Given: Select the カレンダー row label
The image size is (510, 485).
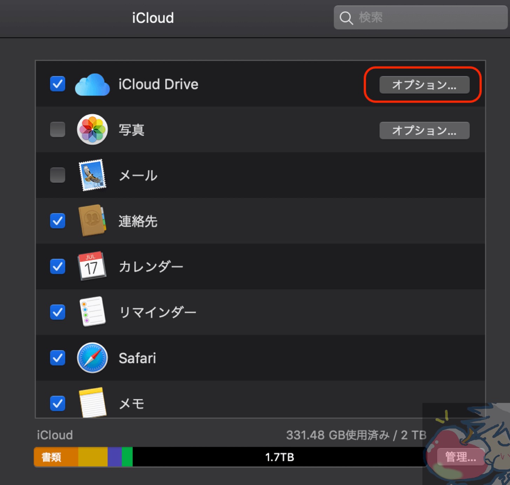Looking at the screenshot, I should click(x=151, y=267).
